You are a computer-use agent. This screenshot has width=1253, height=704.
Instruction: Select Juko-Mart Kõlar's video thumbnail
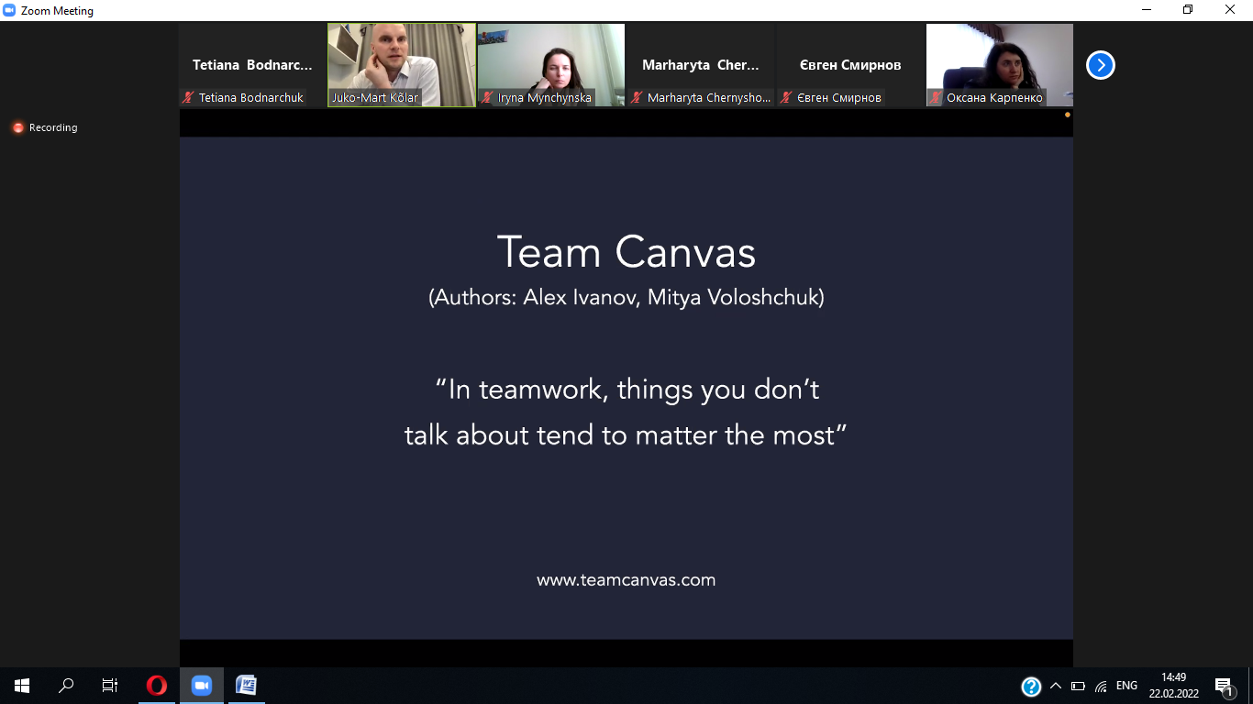tap(402, 64)
